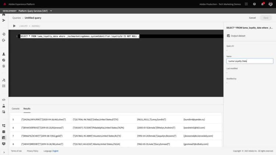Open Schemas icon in sidebar
Screen dimensions: 276x155
[x=4, y=126]
